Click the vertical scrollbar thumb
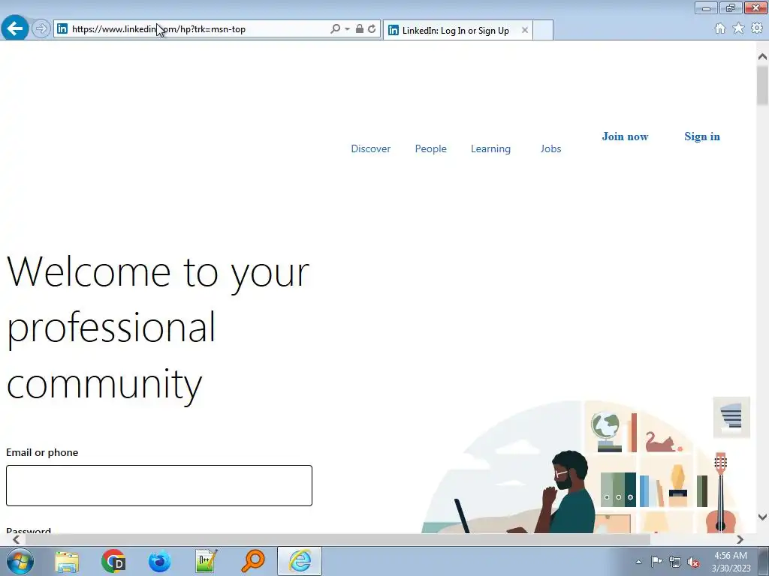The width and height of the screenshot is (769, 576). click(762, 85)
